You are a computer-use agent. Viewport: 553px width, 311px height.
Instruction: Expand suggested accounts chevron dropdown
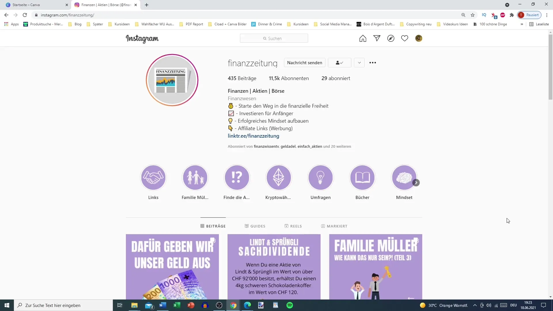click(x=359, y=63)
